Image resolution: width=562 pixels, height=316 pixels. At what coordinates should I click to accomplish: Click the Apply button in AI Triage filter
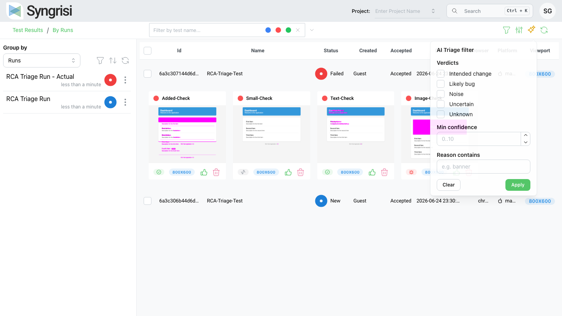click(x=518, y=185)
